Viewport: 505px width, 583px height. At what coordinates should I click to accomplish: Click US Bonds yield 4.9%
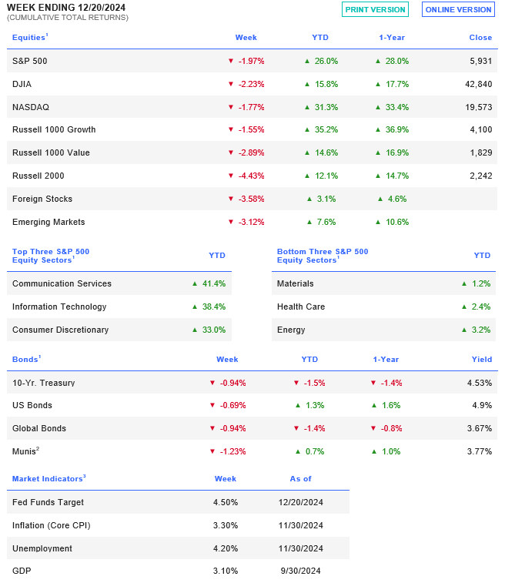482,405
